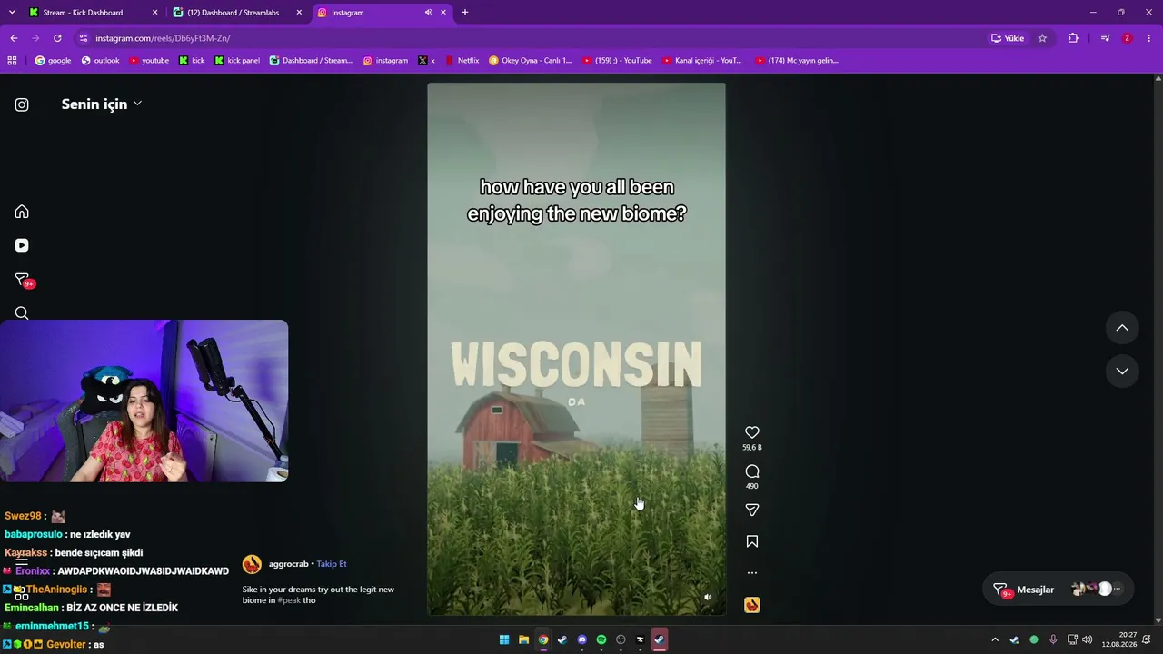Open a new browser tab
The height and width of the screenshot is (654, 1163).
[465, 13]
